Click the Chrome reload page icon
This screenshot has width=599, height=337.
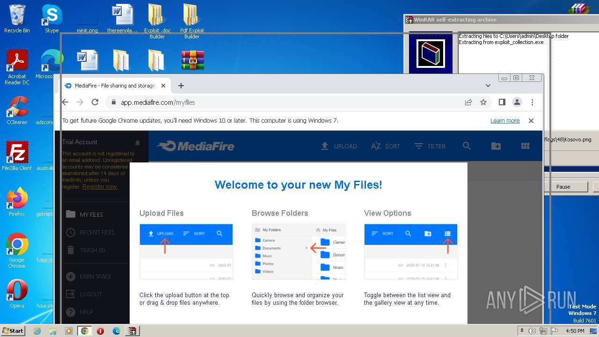(x=95, y=102)
